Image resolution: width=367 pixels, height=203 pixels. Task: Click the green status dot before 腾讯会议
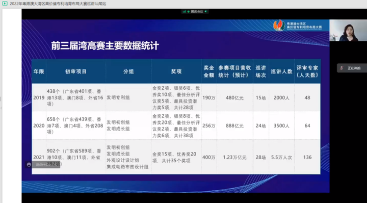(189, 11)
